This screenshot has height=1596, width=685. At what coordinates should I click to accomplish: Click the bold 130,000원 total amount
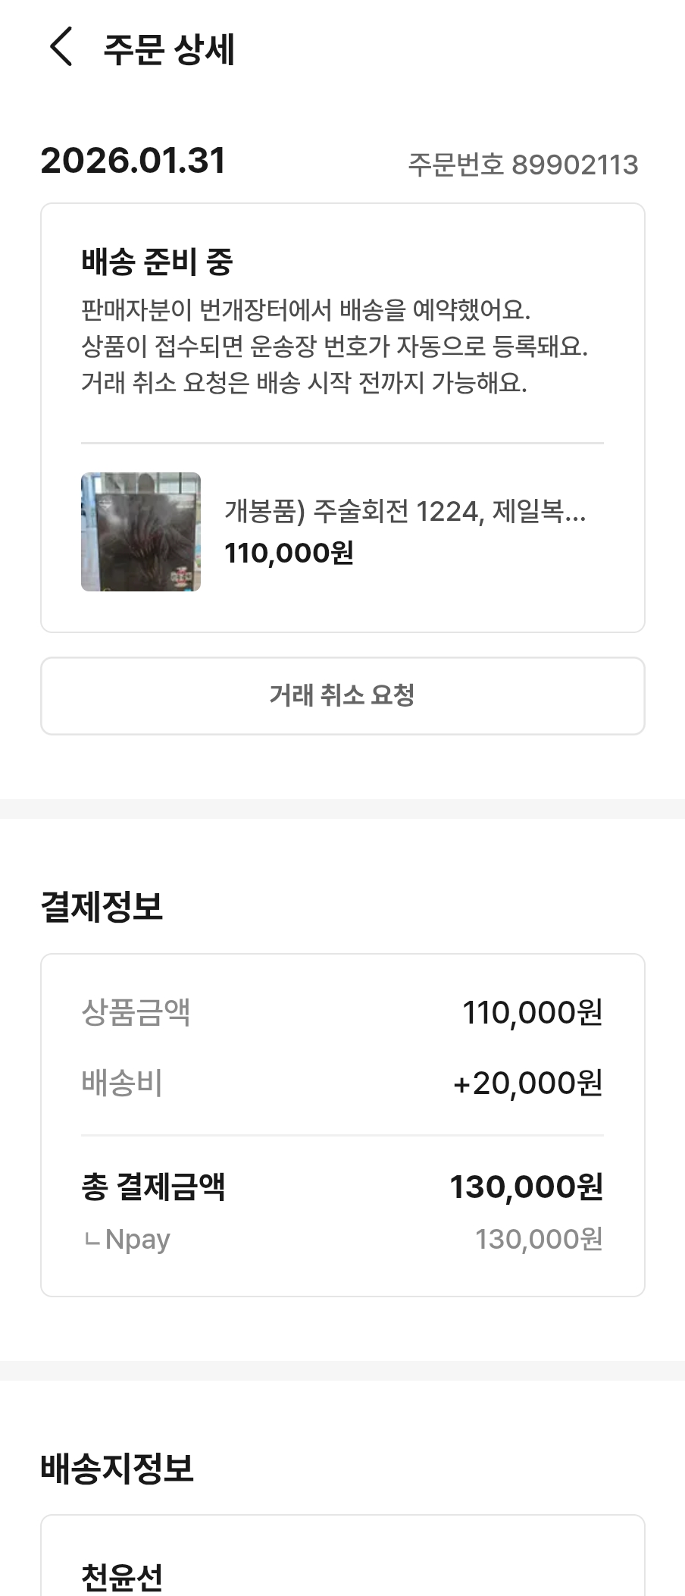[526, 1187]
